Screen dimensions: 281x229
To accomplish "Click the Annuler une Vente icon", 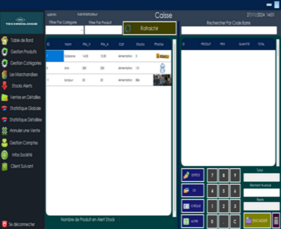I will 5,131.
